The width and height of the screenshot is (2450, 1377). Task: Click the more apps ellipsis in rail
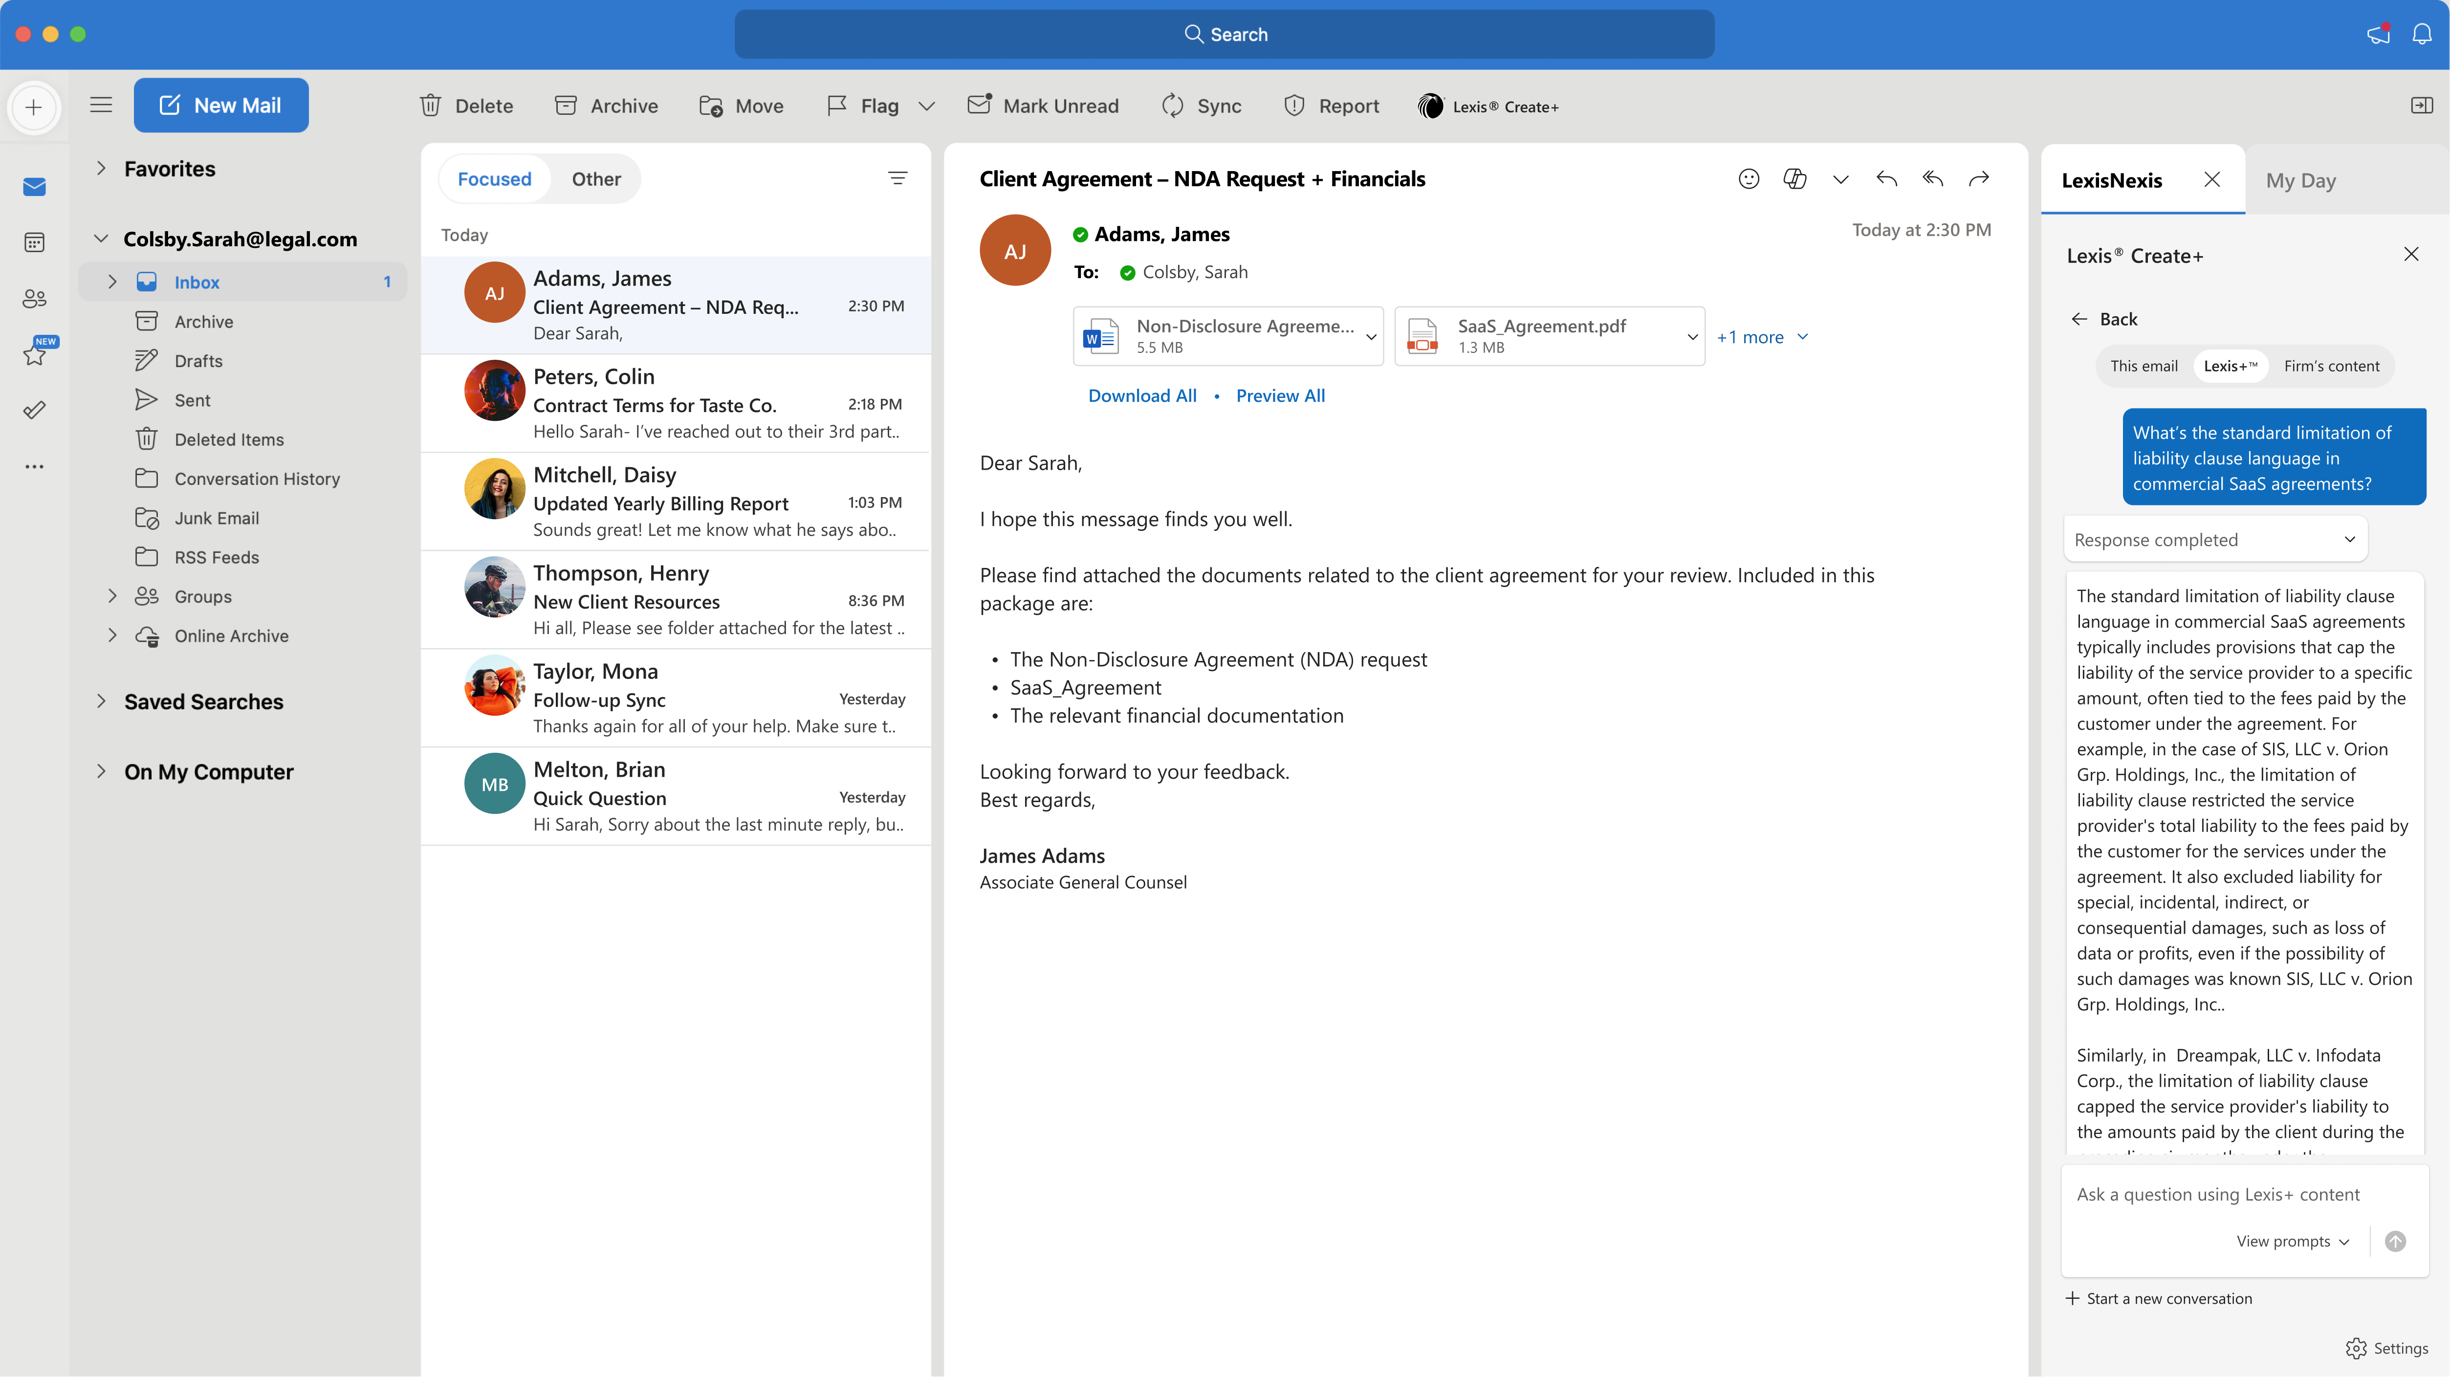tap(34, 466)
